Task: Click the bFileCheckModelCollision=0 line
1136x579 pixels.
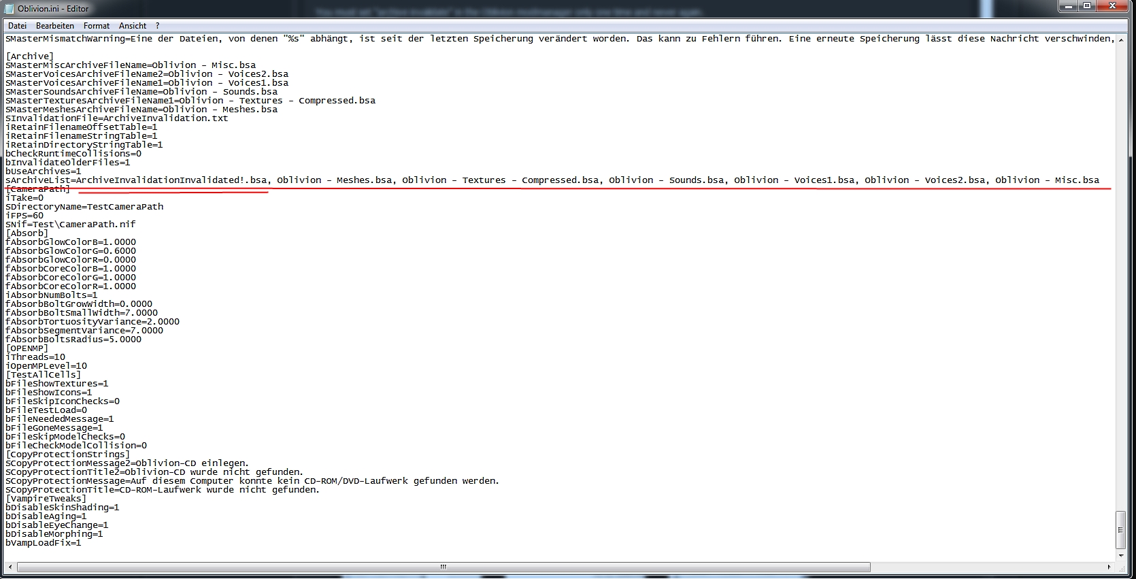Action: (76, 446)
